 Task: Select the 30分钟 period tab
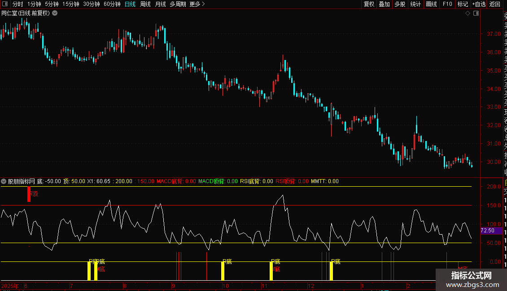pyautogui.click(x=92, y=4)
